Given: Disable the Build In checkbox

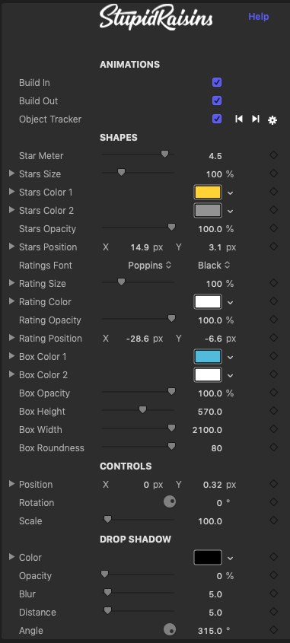Looking at the screenshot, I should pos(217,82).
